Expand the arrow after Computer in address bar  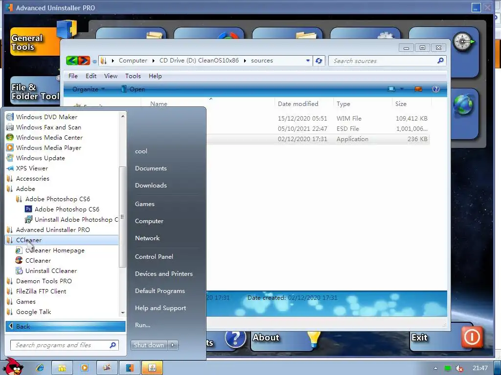coord(153,61)
